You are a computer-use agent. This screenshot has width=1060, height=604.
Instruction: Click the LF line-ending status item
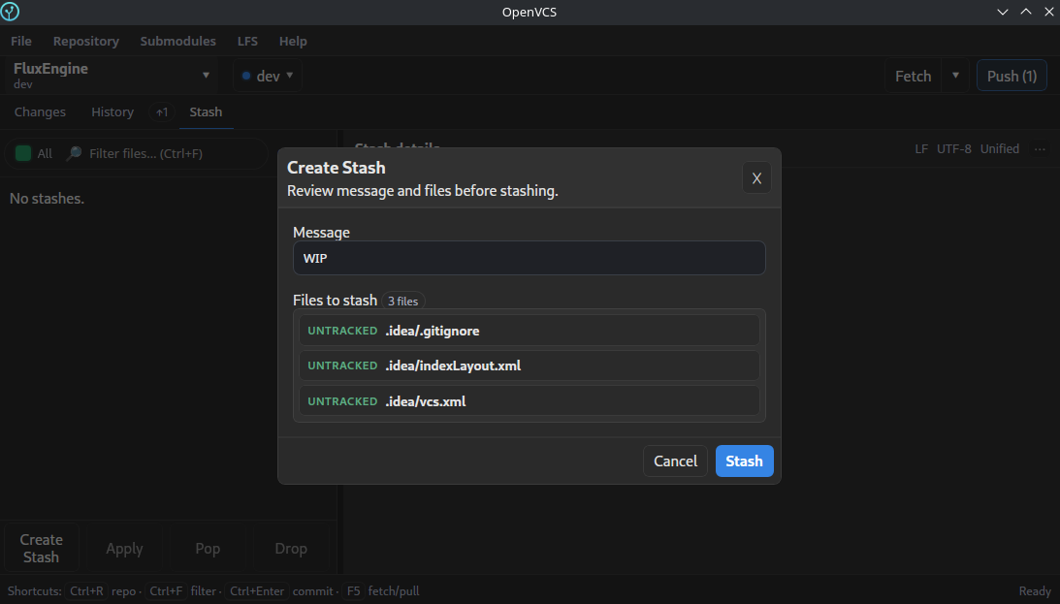pos(920,148)
